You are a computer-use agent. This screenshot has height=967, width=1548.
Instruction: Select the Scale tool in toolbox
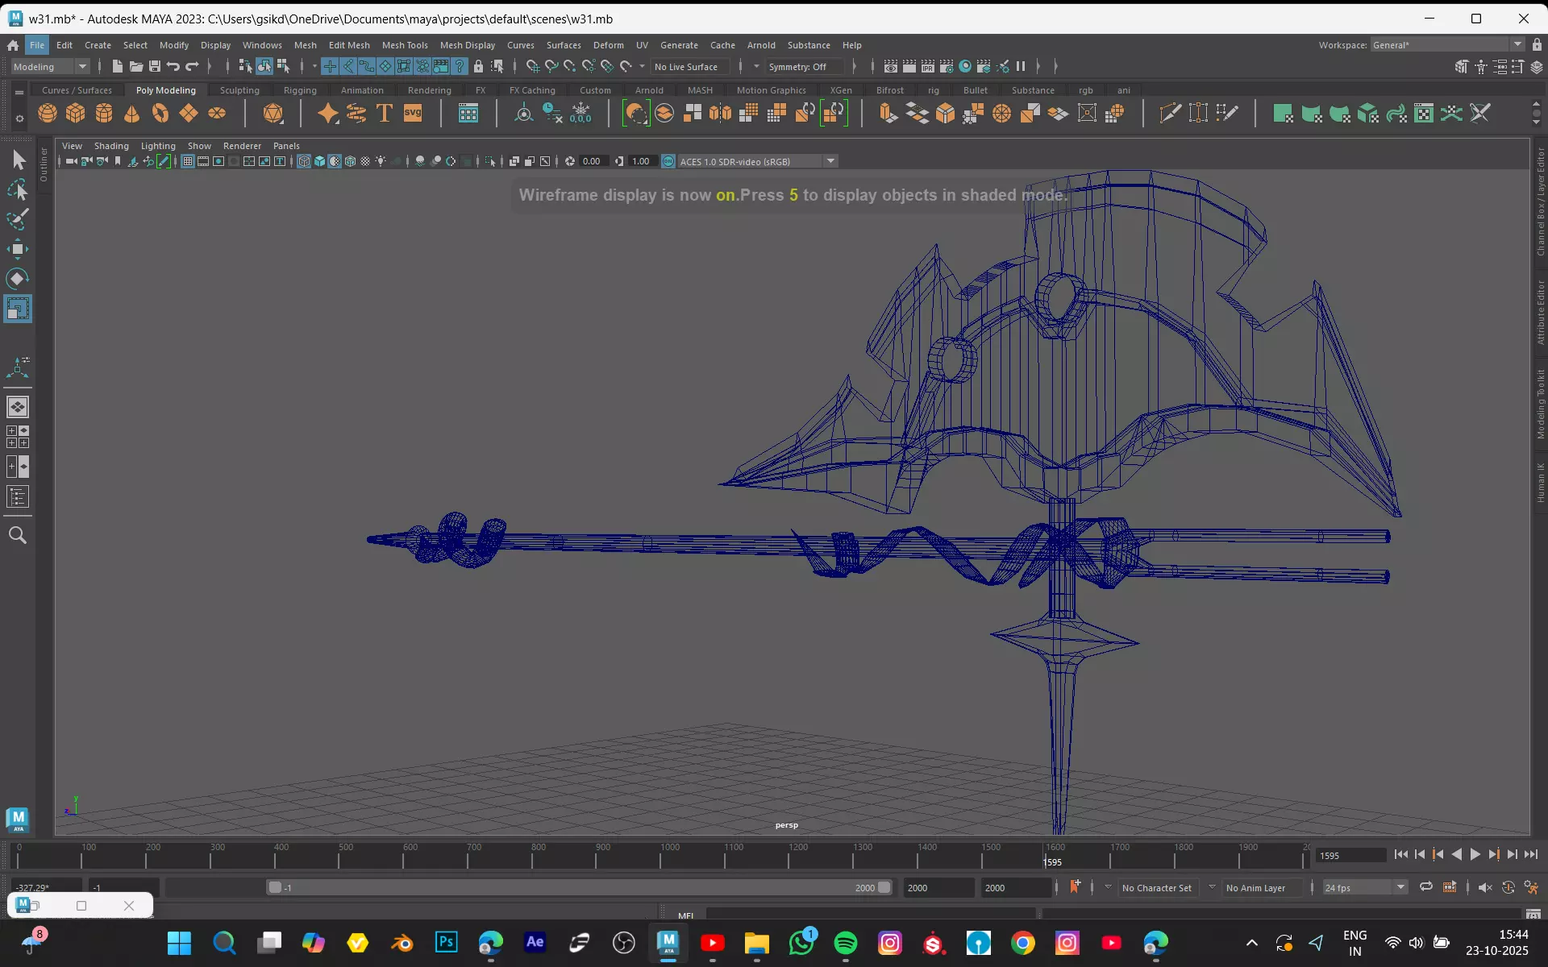[x=18, y=309]
